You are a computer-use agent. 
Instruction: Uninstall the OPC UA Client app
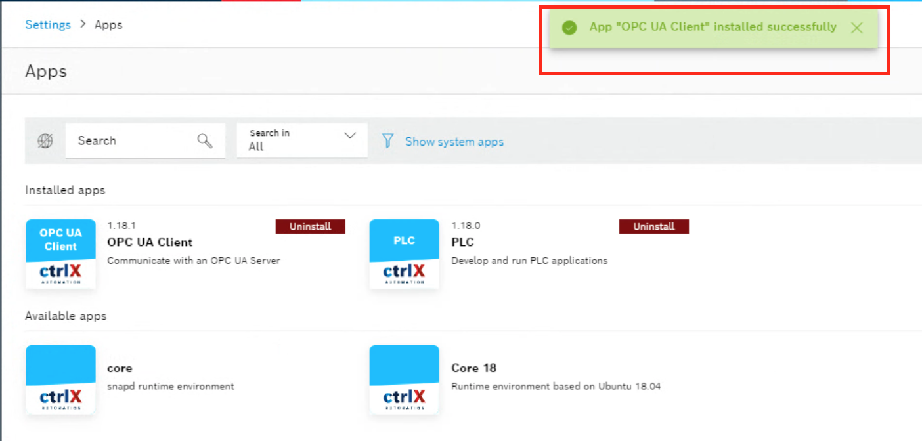[310, 226]
